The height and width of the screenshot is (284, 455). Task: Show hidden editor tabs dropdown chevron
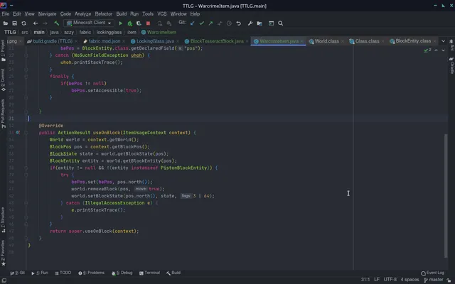point(443,41)
